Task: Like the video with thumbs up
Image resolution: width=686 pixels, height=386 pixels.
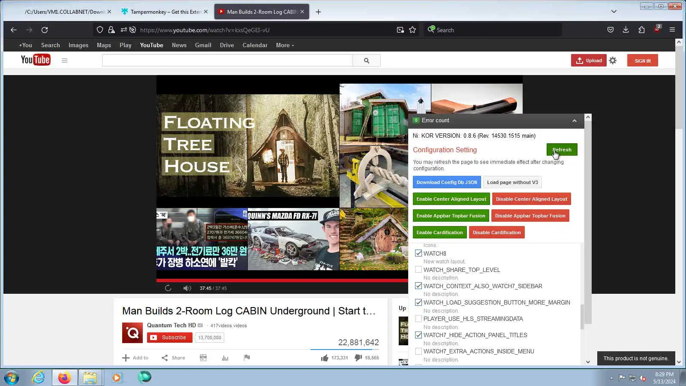Action: click(x=325, y=358)
